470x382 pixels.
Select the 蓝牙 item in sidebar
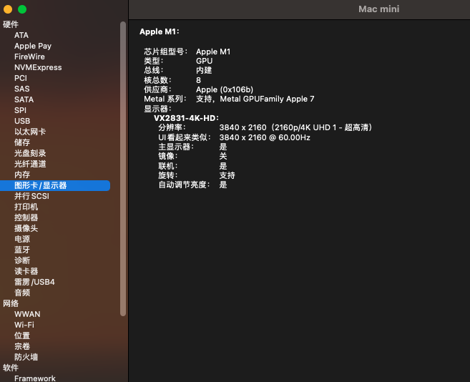[x=22, y=250]
